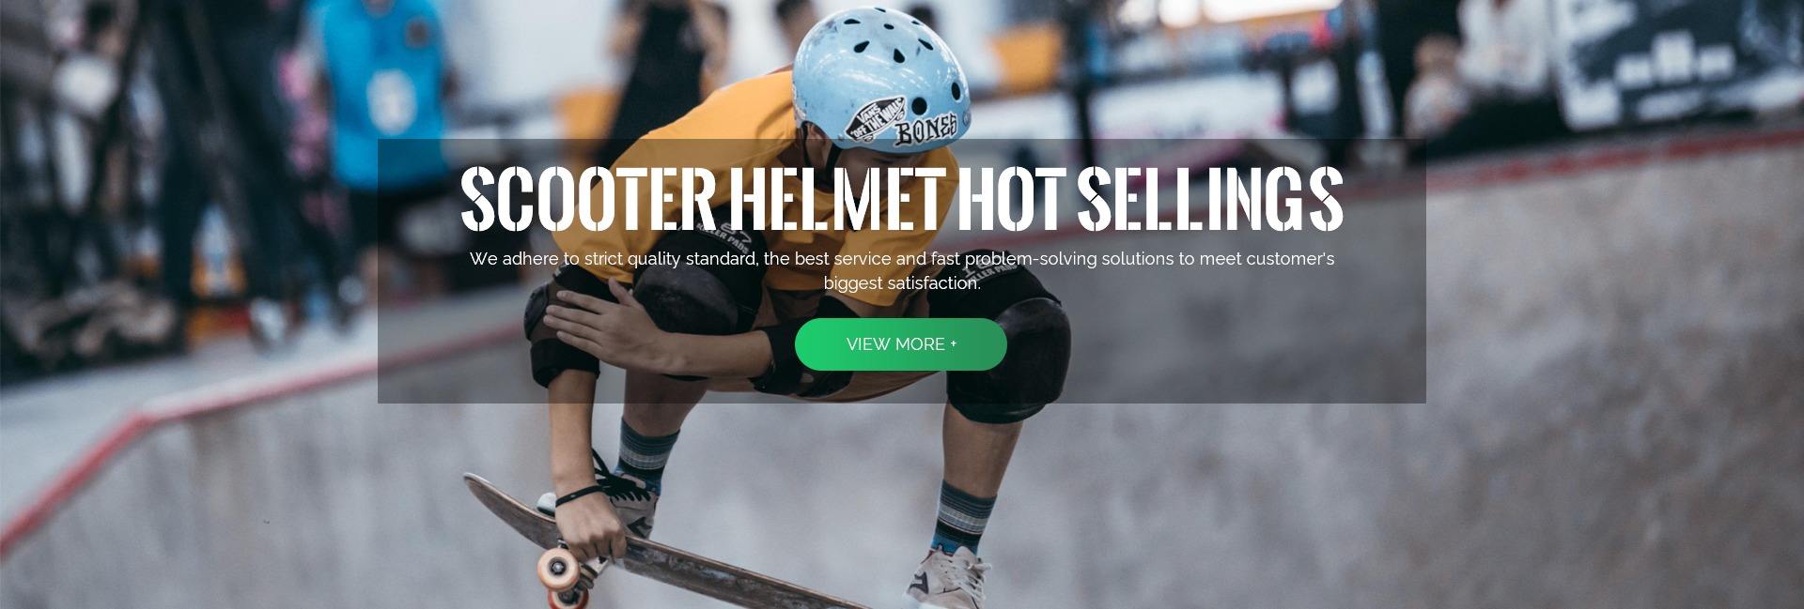Click the SCOOTER HELMET HOT SELLINGS headline
Viewport: 1804px width, 609px height.
pos(902,199)
